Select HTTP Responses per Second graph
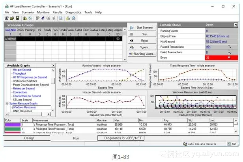Image resolution: width=243 pixels, height=162 pixels. click(30, 77)
